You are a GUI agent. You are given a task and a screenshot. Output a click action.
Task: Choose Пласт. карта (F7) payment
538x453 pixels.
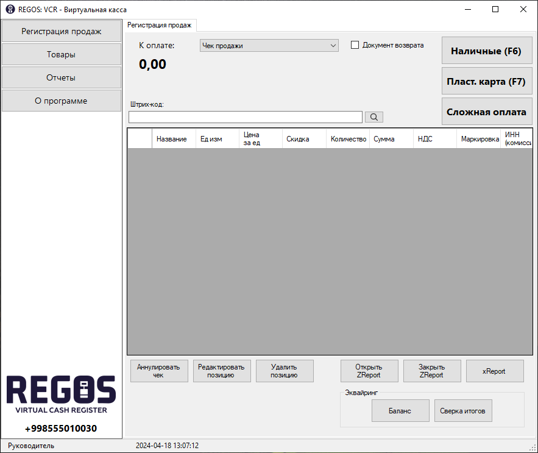tap(486, 82)
